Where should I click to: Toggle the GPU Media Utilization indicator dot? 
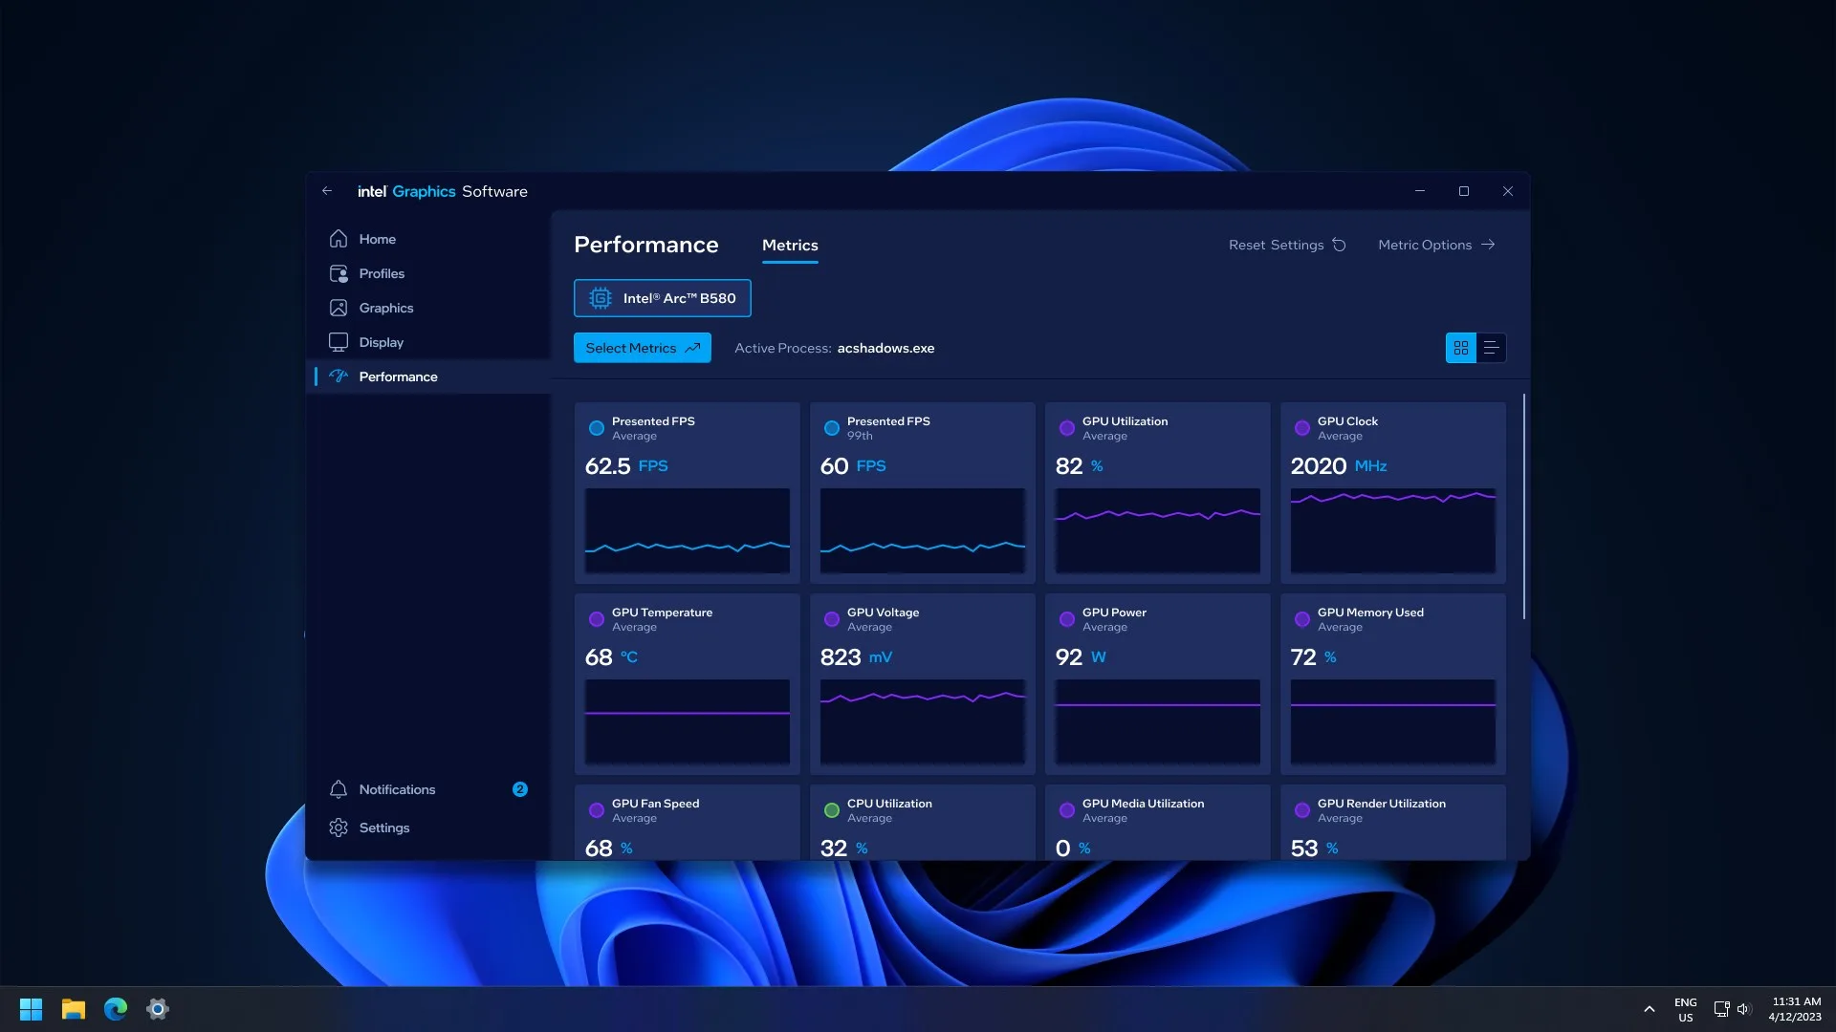coord(1067,810)
